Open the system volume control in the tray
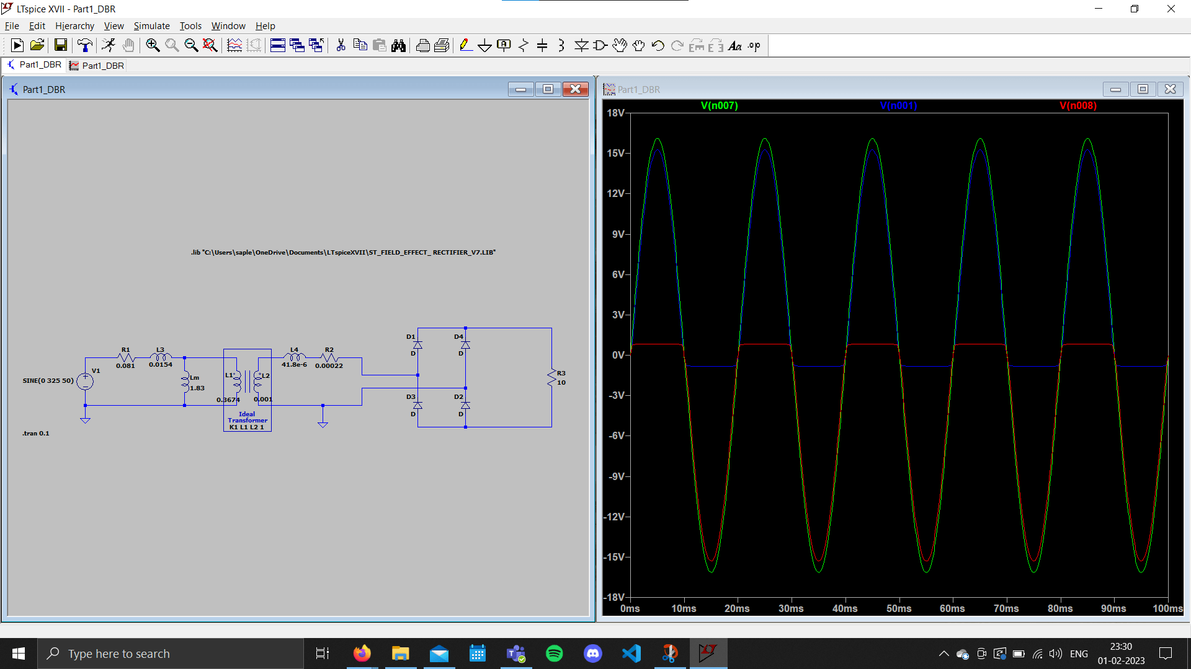The image size is (1191, 669). 1056,653
